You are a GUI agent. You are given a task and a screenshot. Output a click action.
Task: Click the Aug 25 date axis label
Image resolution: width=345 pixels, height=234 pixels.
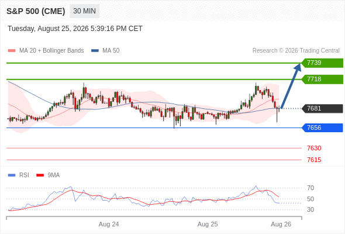(x=208, y=224)
